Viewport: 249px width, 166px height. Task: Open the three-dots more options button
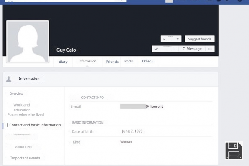[210, 49]
